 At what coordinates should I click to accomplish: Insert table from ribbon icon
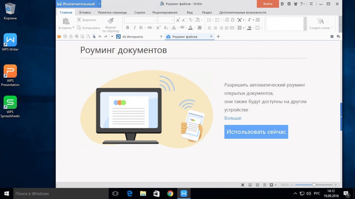[258, 20]
